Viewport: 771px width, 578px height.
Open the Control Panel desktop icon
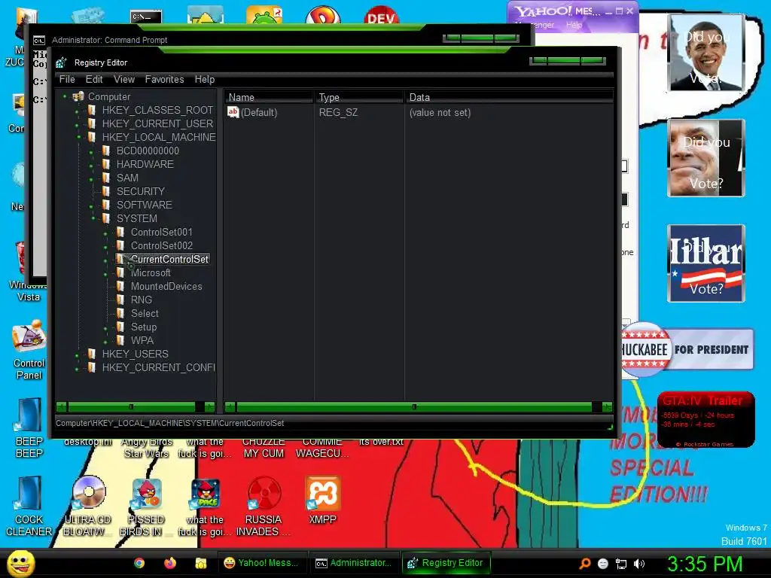click(x=29, y=350)
